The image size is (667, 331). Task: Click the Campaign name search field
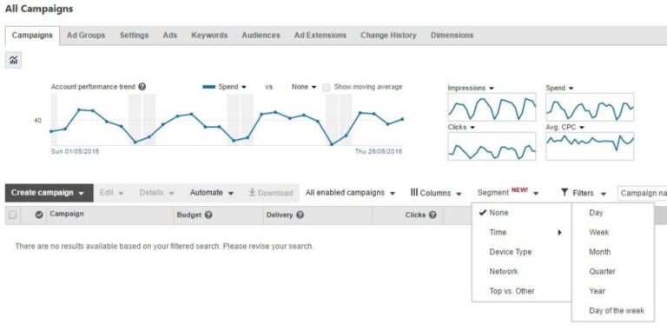pos(642,193)
